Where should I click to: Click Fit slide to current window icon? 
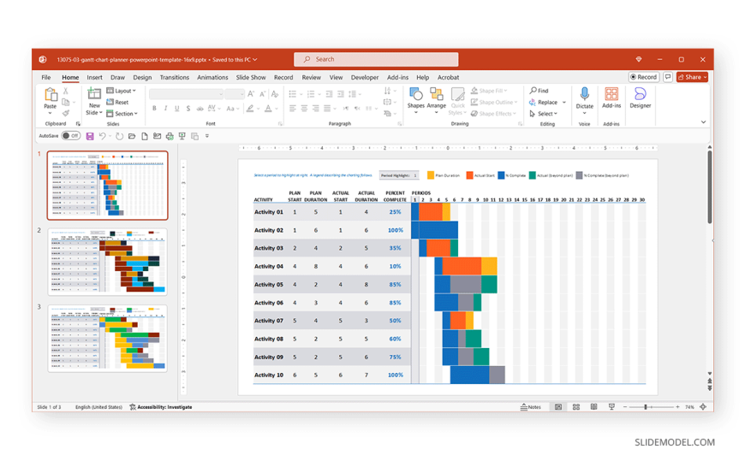pyautogui.click(x=704, y=407)
